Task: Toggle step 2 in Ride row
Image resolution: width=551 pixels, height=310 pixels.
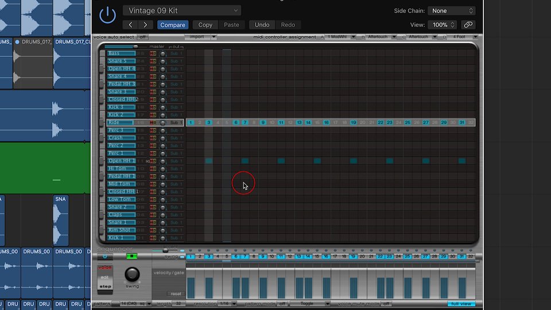Action: pos(200,122)
